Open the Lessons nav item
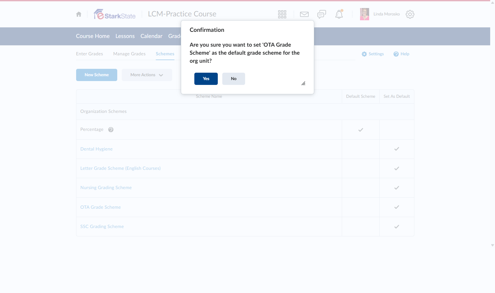This screenshot has height=293, width=495. point(125,36)
